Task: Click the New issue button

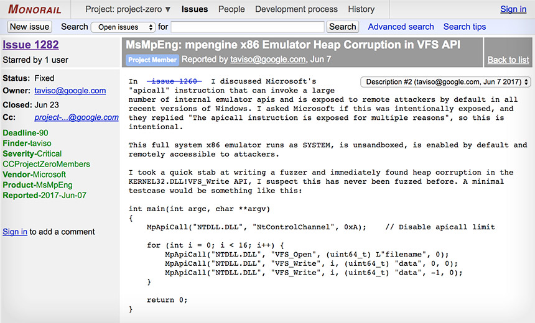Action: (x=30, y=27)
